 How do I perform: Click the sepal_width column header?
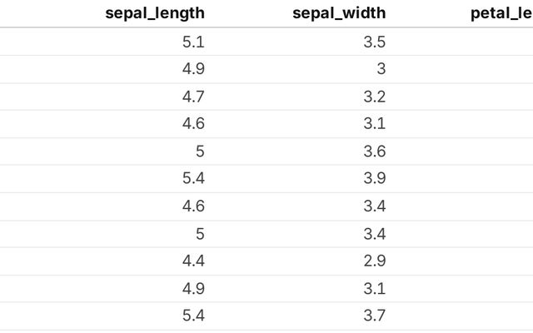[339, 13]
